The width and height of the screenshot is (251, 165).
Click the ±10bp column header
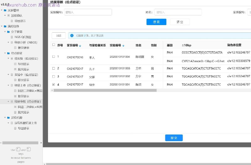pos(186,45)
